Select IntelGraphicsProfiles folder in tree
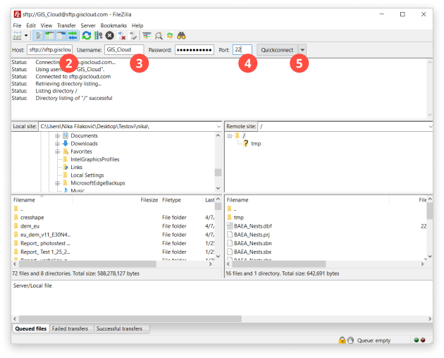444x358 pixels. pos(95,159)
